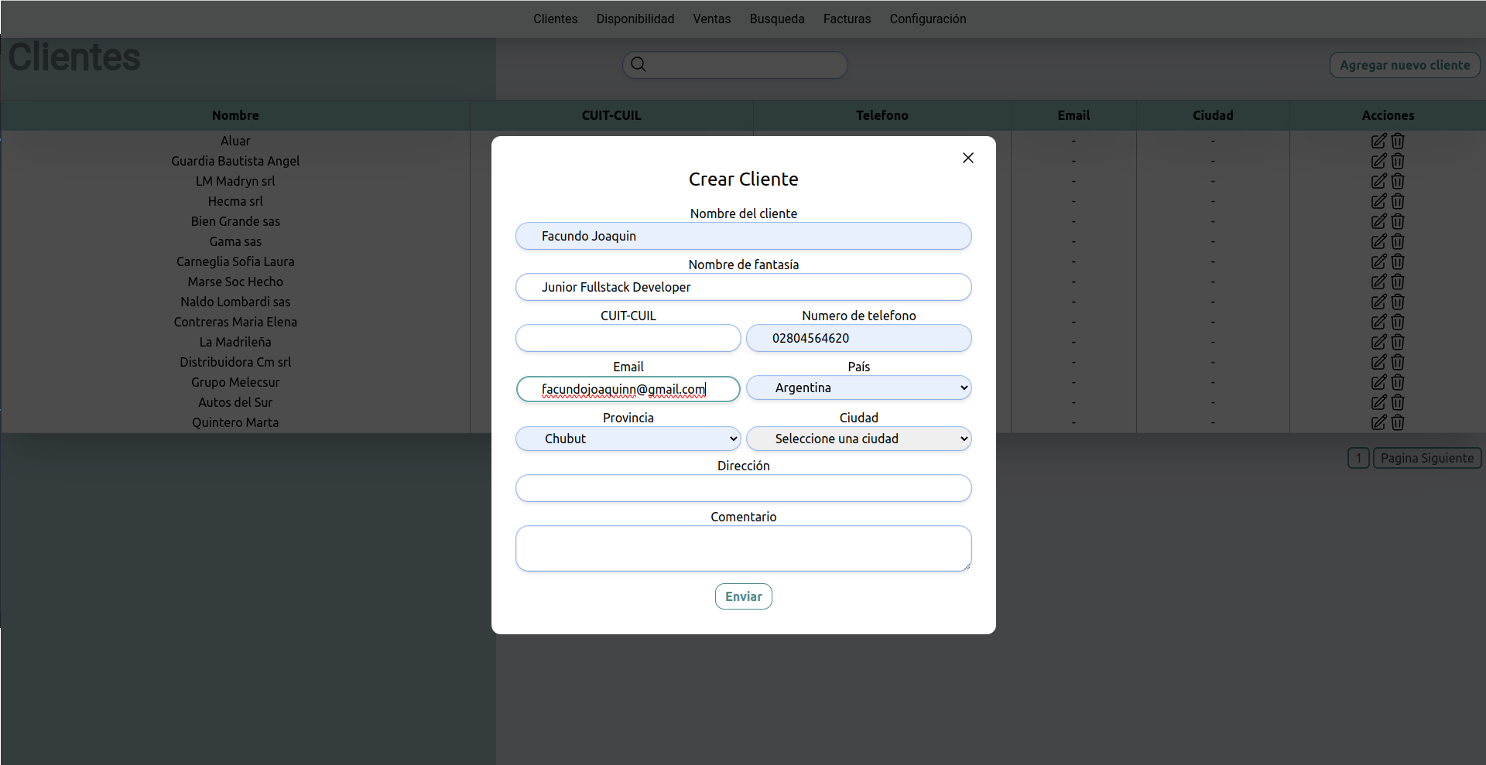Select the Distribuidora Cm srl row name
Viewport: 1486px width, 765px height.
pos(235,362)
